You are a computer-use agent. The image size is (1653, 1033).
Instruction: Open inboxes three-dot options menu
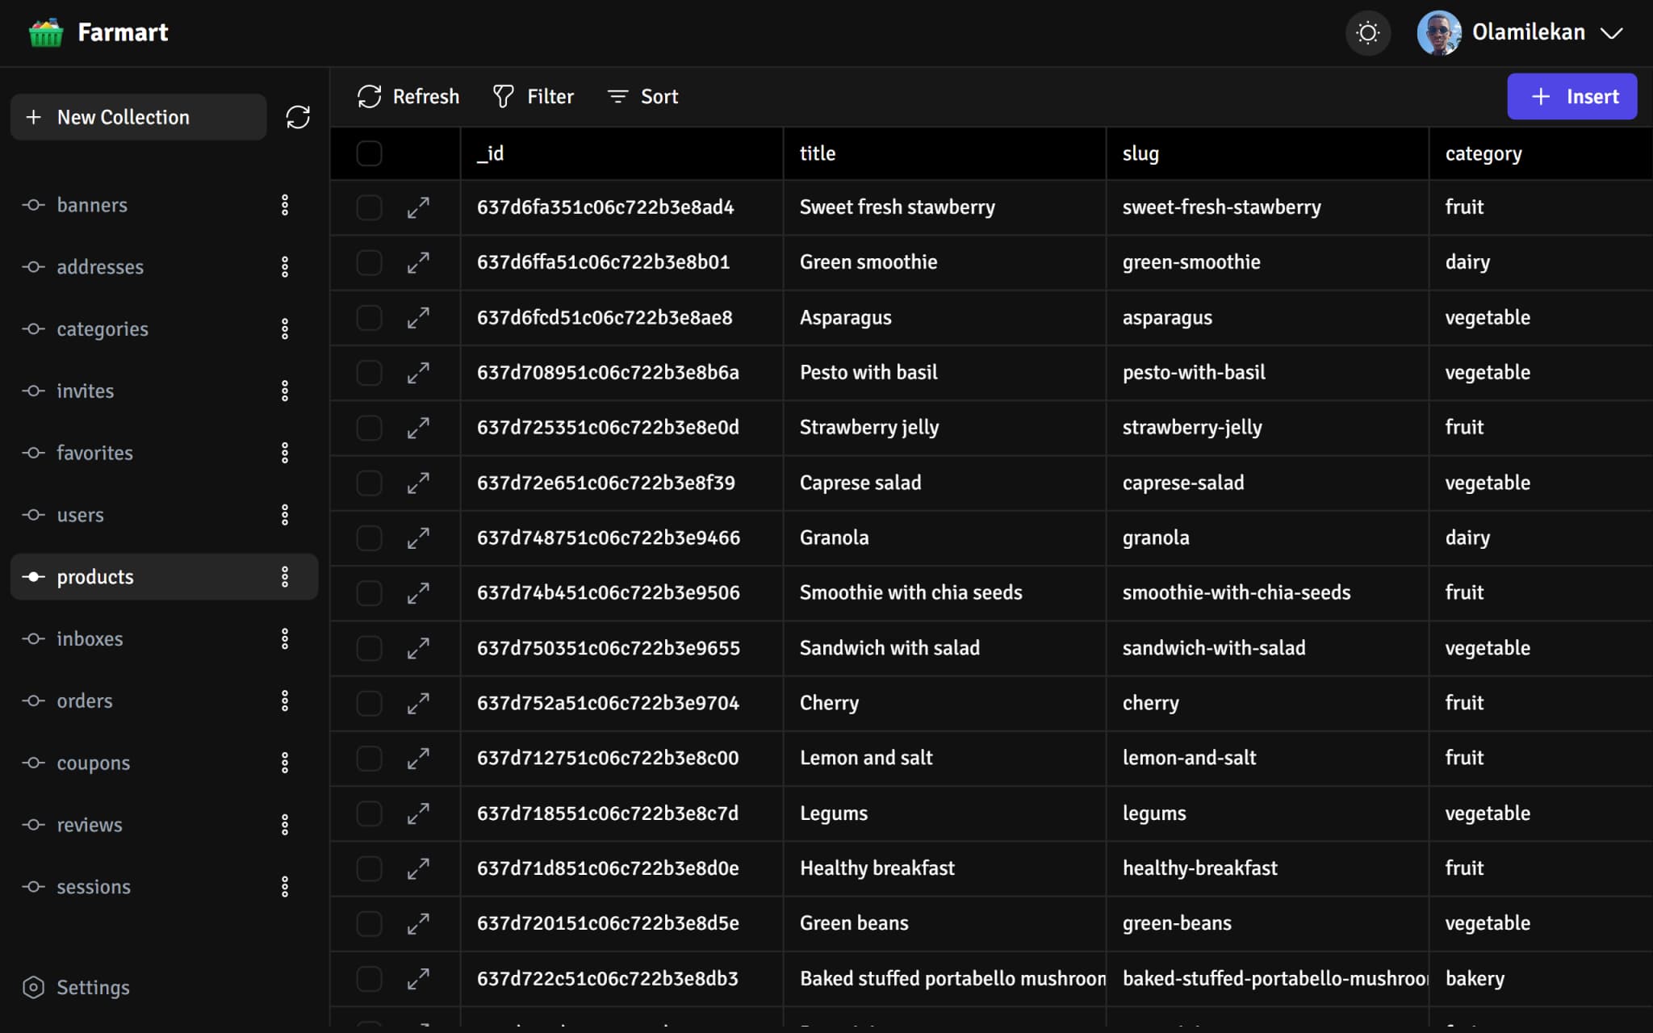[285, 639]
